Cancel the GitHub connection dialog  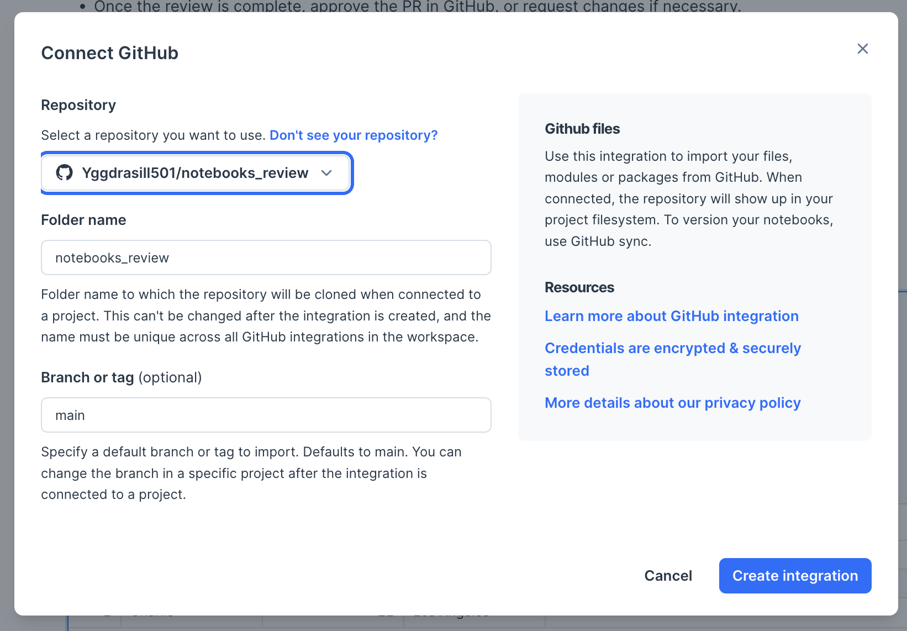coord(668,576)
